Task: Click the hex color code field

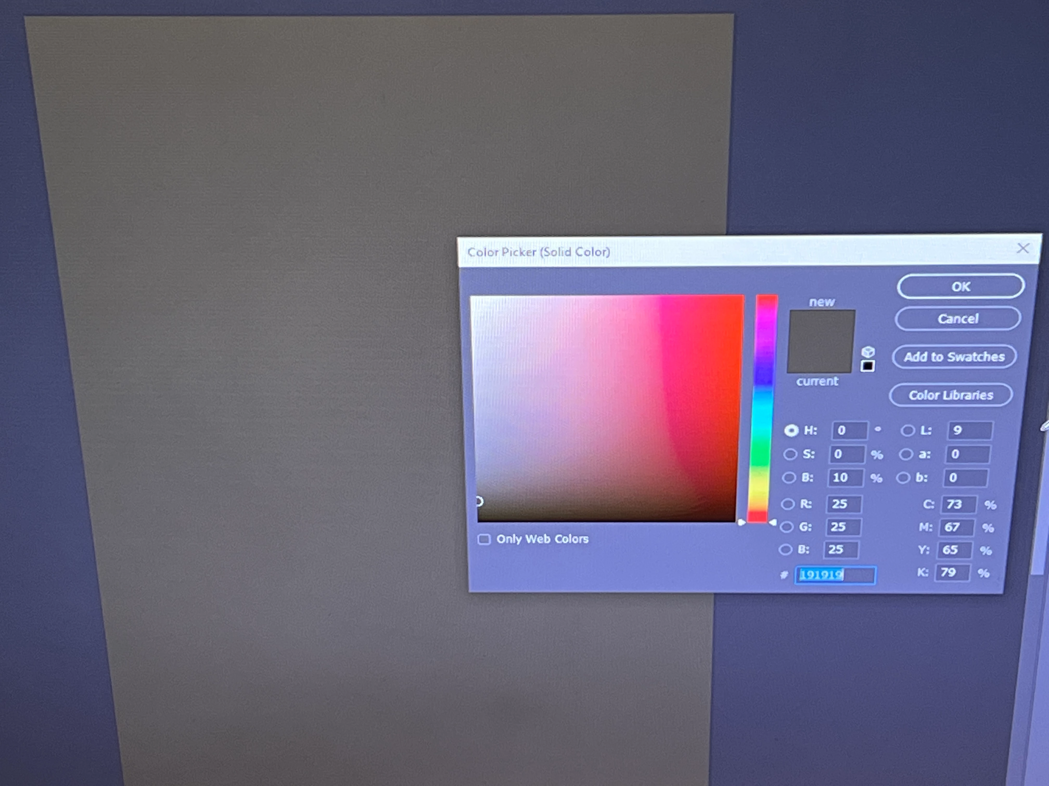Action: (835, 575)
